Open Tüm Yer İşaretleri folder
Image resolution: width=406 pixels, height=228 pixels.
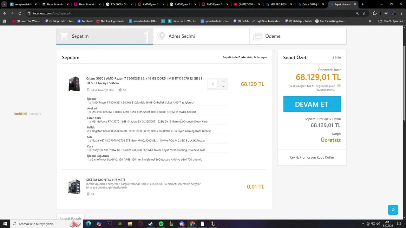[391, 21]
